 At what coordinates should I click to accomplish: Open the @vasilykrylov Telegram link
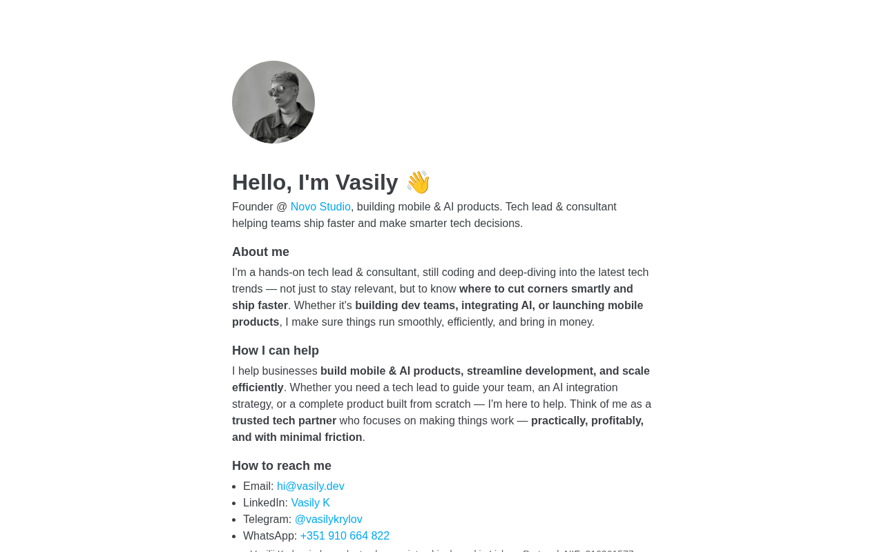tap(328, 520)
